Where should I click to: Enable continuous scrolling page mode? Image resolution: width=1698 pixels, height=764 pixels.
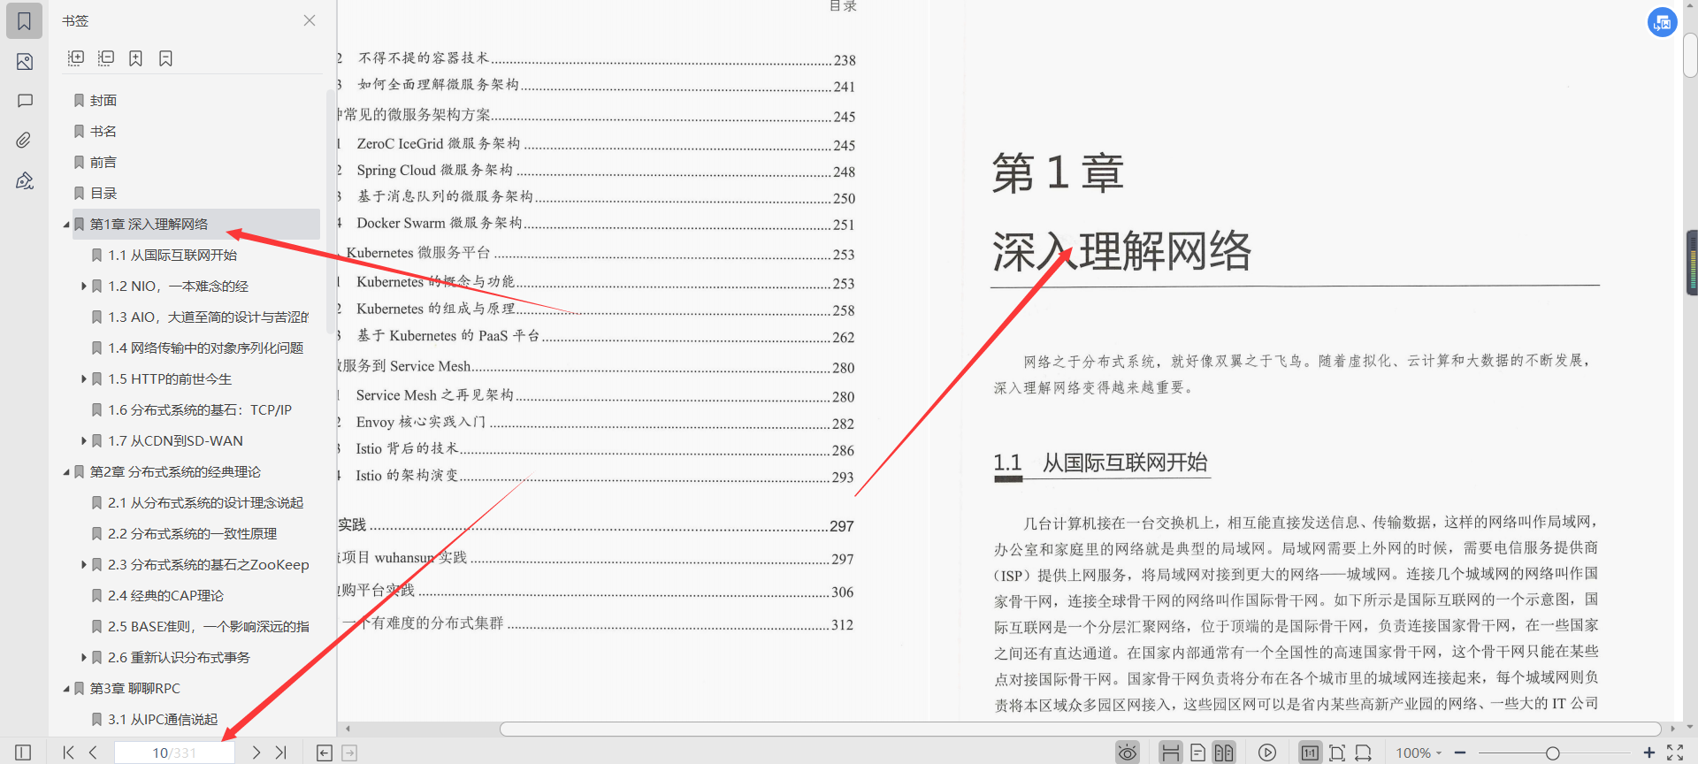(x=1170, y=753)
